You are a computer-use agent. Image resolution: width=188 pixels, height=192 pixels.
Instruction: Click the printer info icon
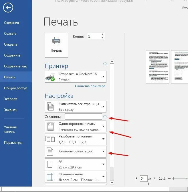(x=105, y=63)
